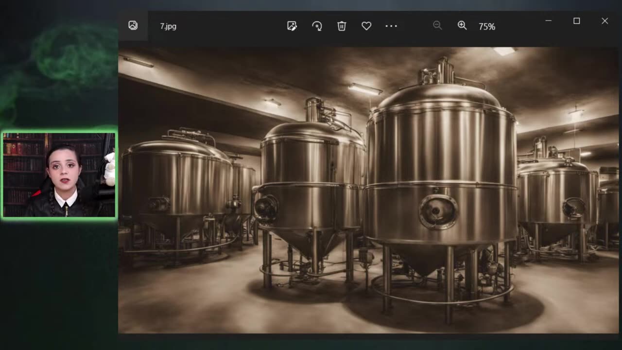Delete 7.jpg using the trash icon
Screen dimensions: 622x350
coord(342,26)
